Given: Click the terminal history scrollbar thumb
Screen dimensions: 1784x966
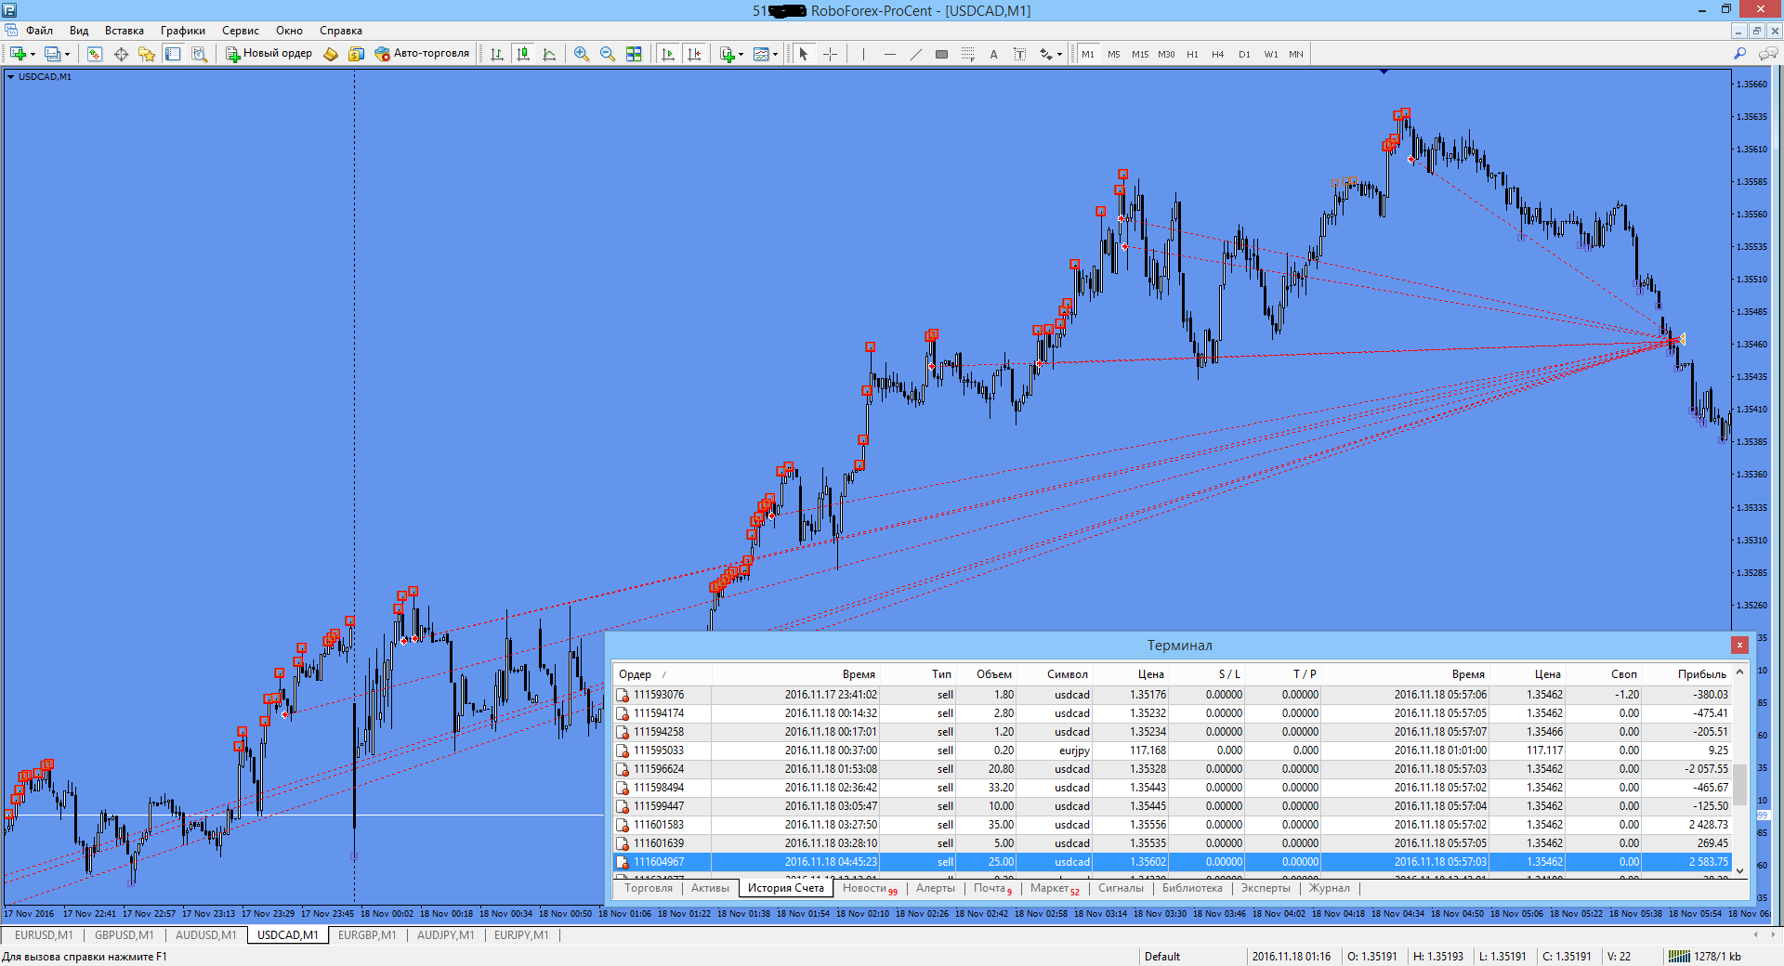Looking at the screenshot, I should pos(1740,784).
